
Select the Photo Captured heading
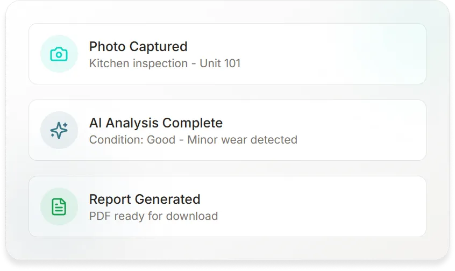(138, 46)
